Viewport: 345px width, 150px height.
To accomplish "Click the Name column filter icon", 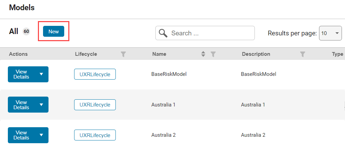I will (213, 54).
